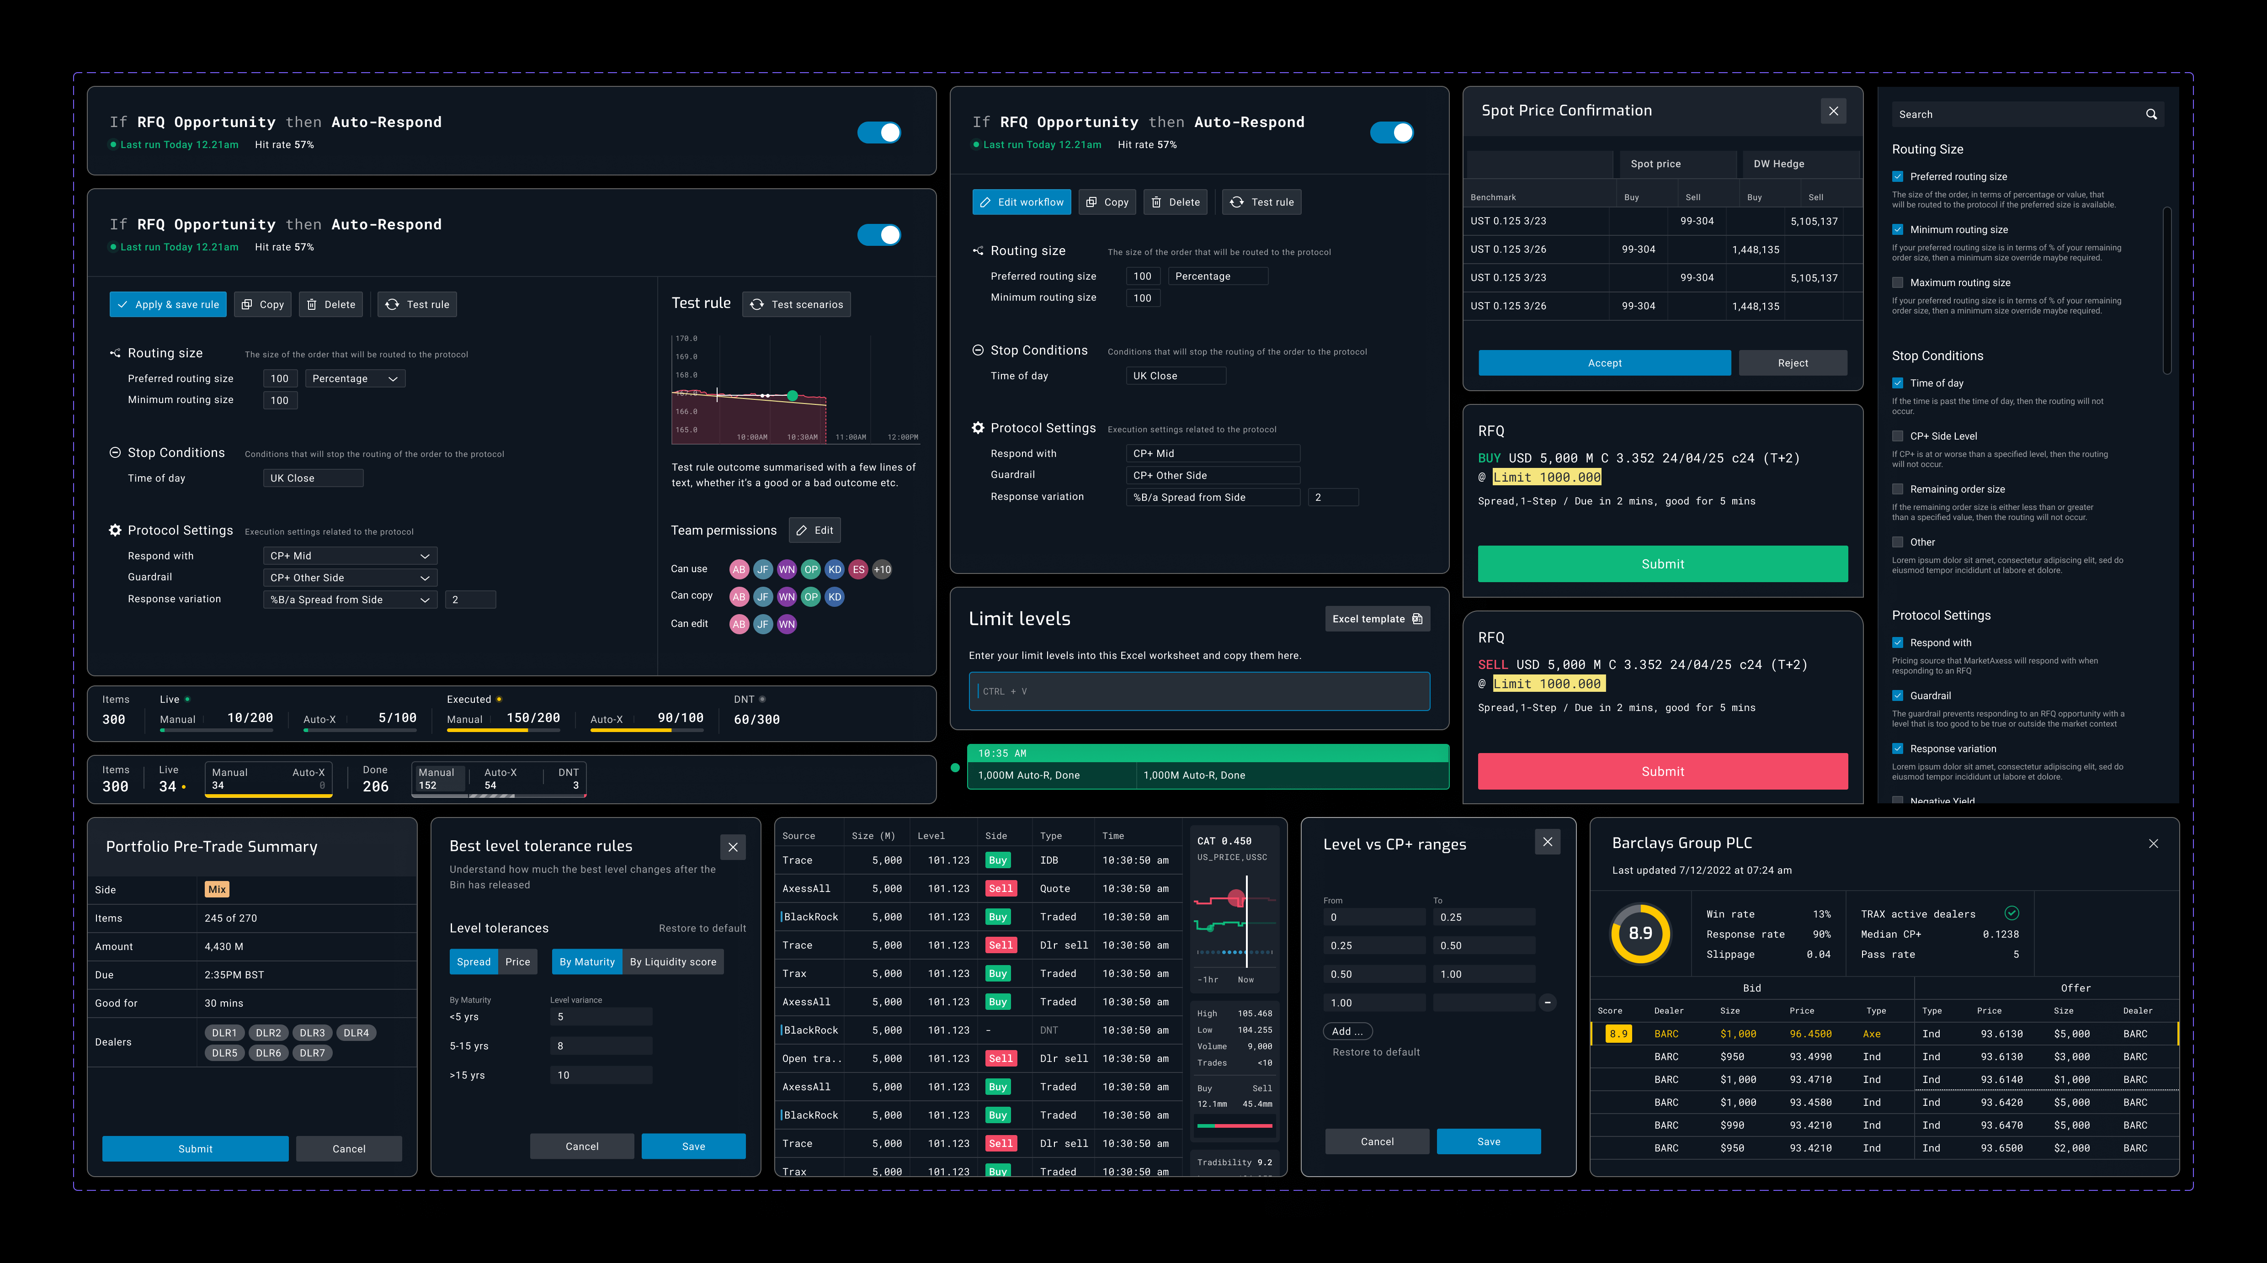Click the red marker dot on CAT price chart

point(1236,899)
